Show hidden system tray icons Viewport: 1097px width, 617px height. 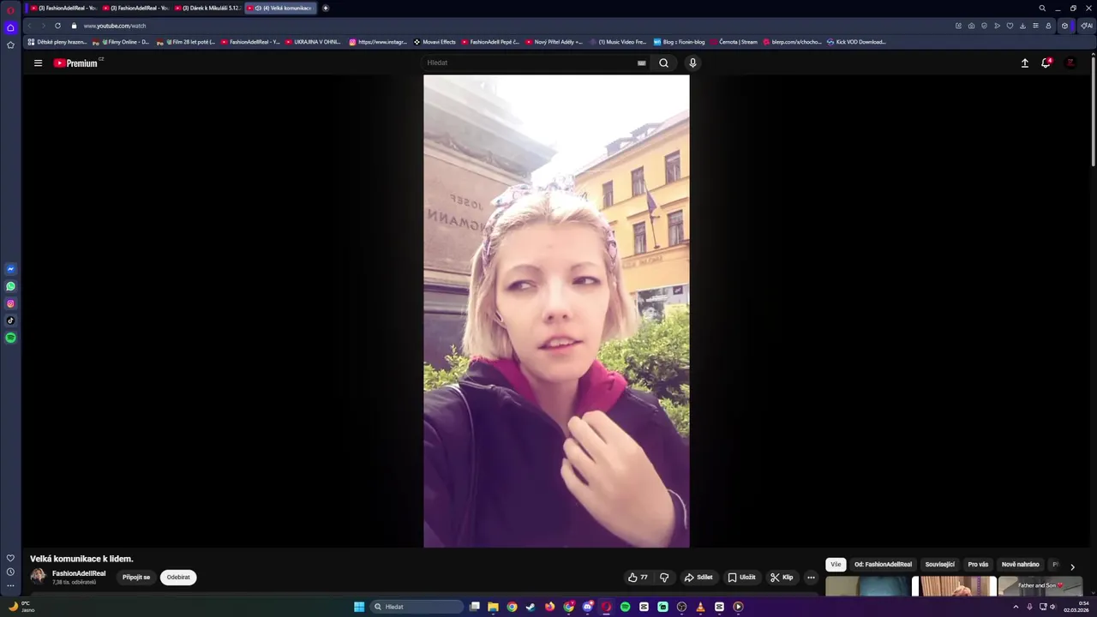(1017, 607)
